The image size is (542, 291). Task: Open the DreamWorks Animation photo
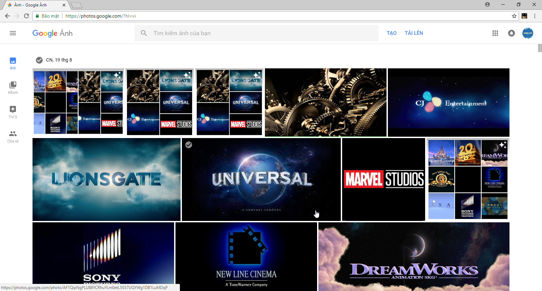point(414,256)
